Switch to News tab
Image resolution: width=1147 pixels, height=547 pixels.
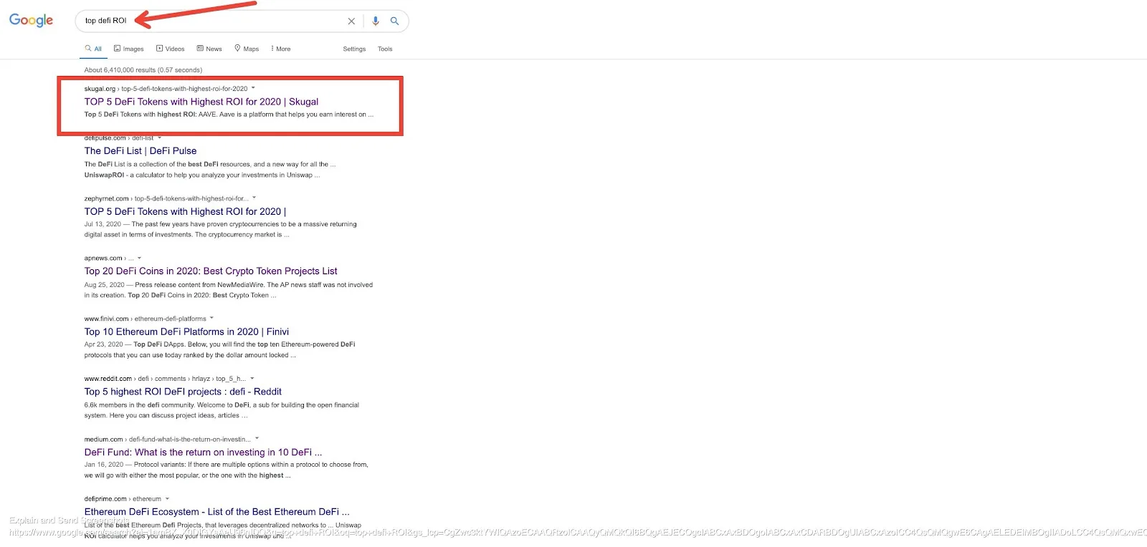[x=209, y=49]
